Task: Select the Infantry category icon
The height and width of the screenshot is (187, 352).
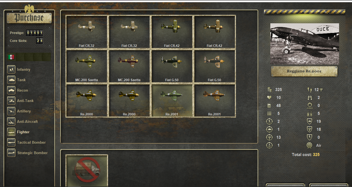Action: pos(11,69)
